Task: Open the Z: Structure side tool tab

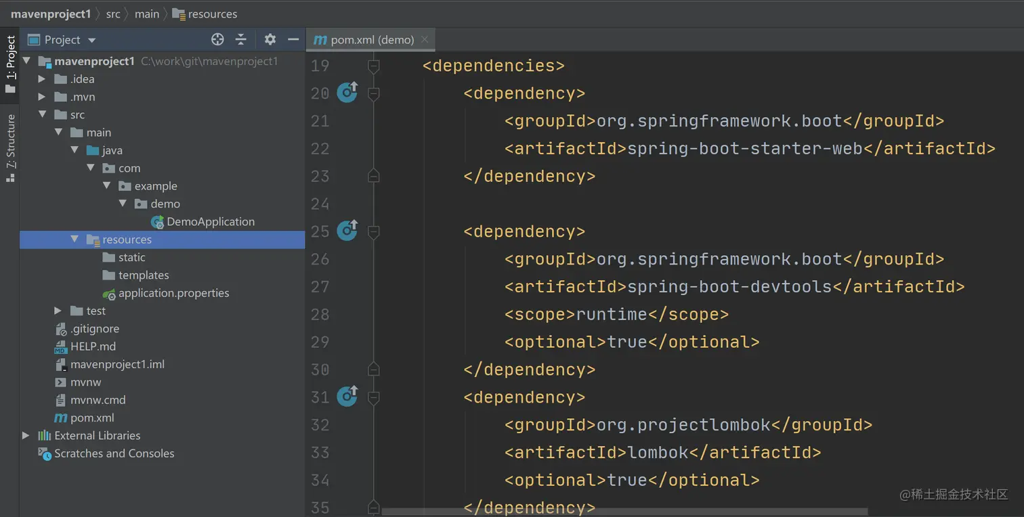Action: (x=10, y=148)
